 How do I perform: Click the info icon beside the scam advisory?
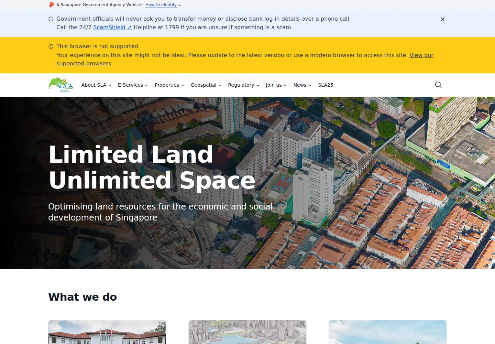click(51, 19)
